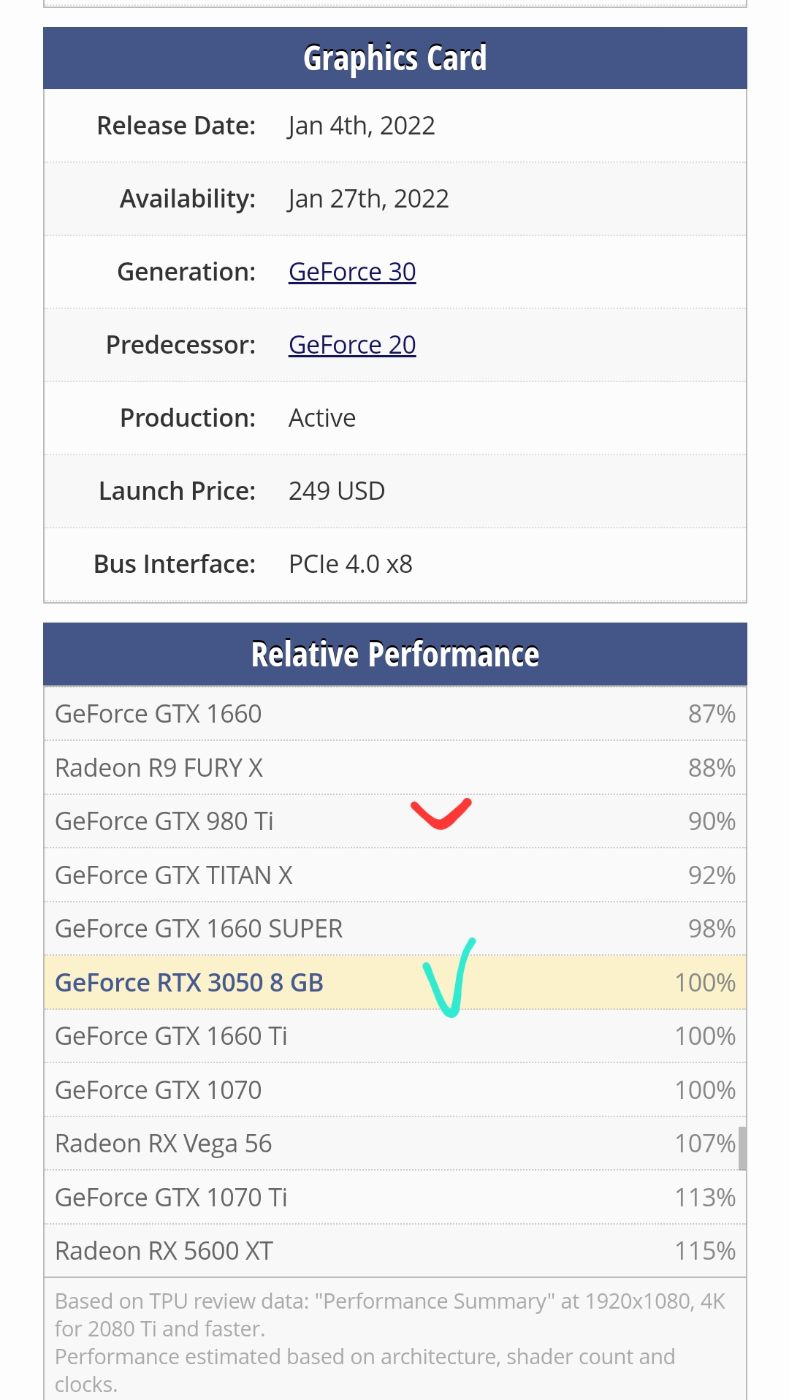Open GeForce GTX 980 Ti entry
This screenshot has height=1400, width=789.
164,821
